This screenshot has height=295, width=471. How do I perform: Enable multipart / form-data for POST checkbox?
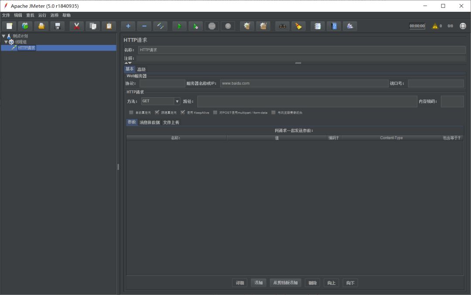(x=215, y=113)
